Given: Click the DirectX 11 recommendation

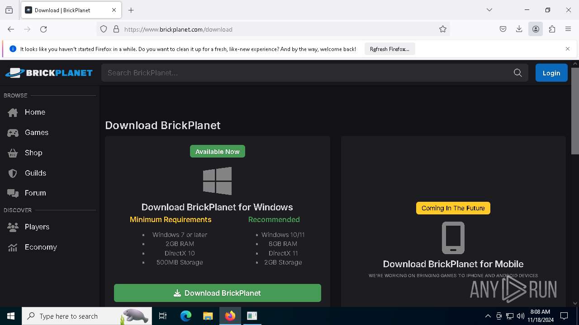Looking at the screenshot, I should coord(283,253).
